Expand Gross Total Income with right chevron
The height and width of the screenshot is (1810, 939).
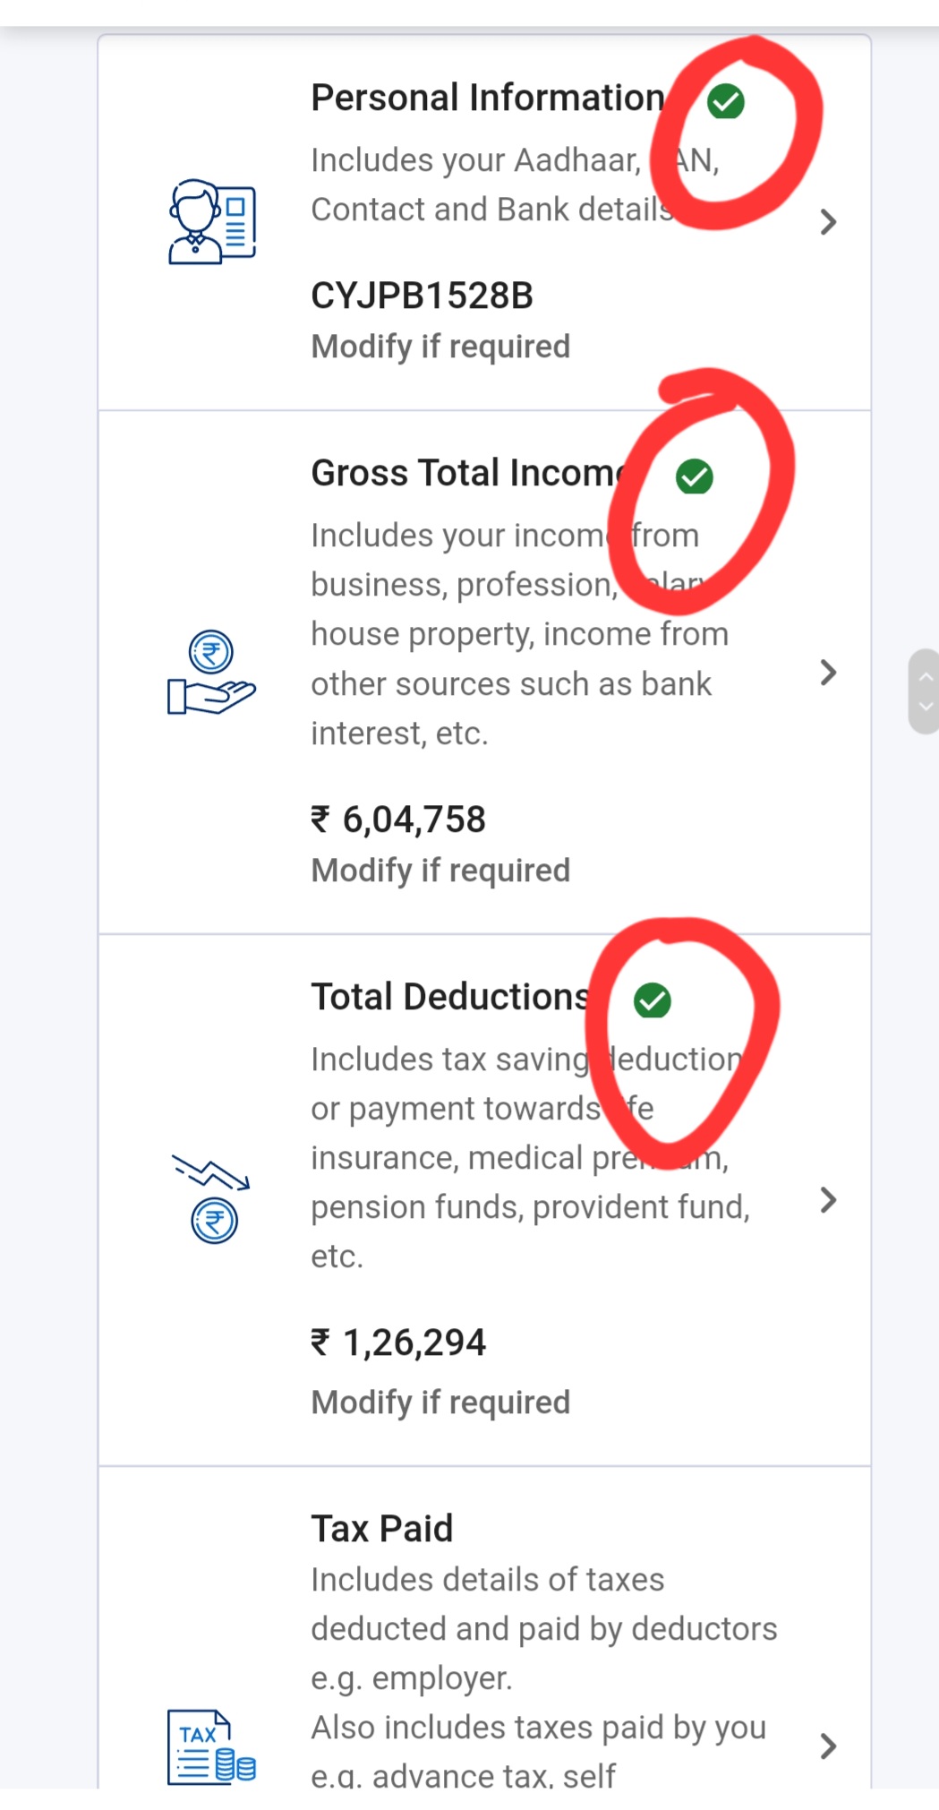click(x=829, y=673)
